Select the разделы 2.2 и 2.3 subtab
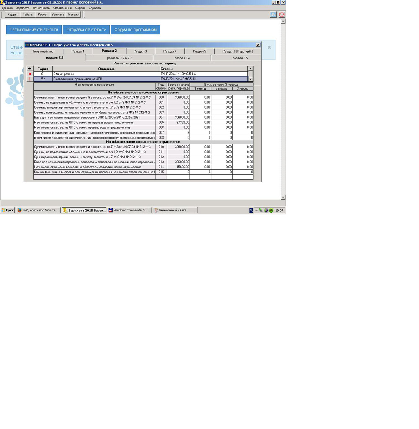 (x=119, y=58)
